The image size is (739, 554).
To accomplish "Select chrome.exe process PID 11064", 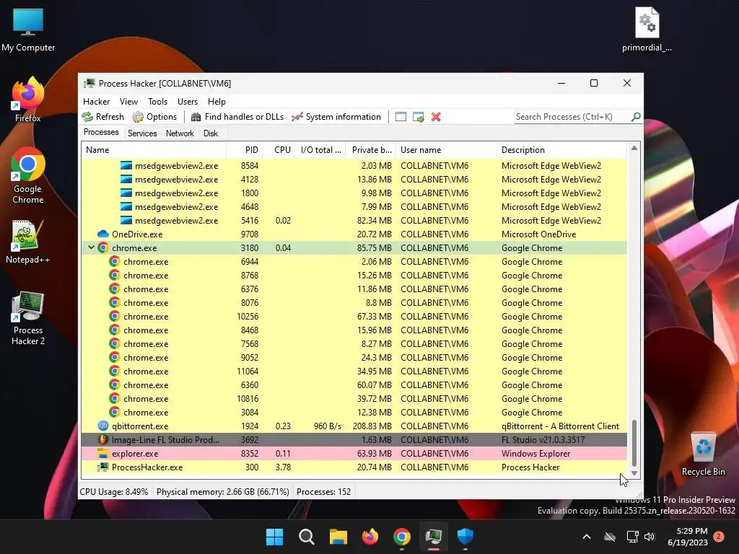I will tap(354, 371).
